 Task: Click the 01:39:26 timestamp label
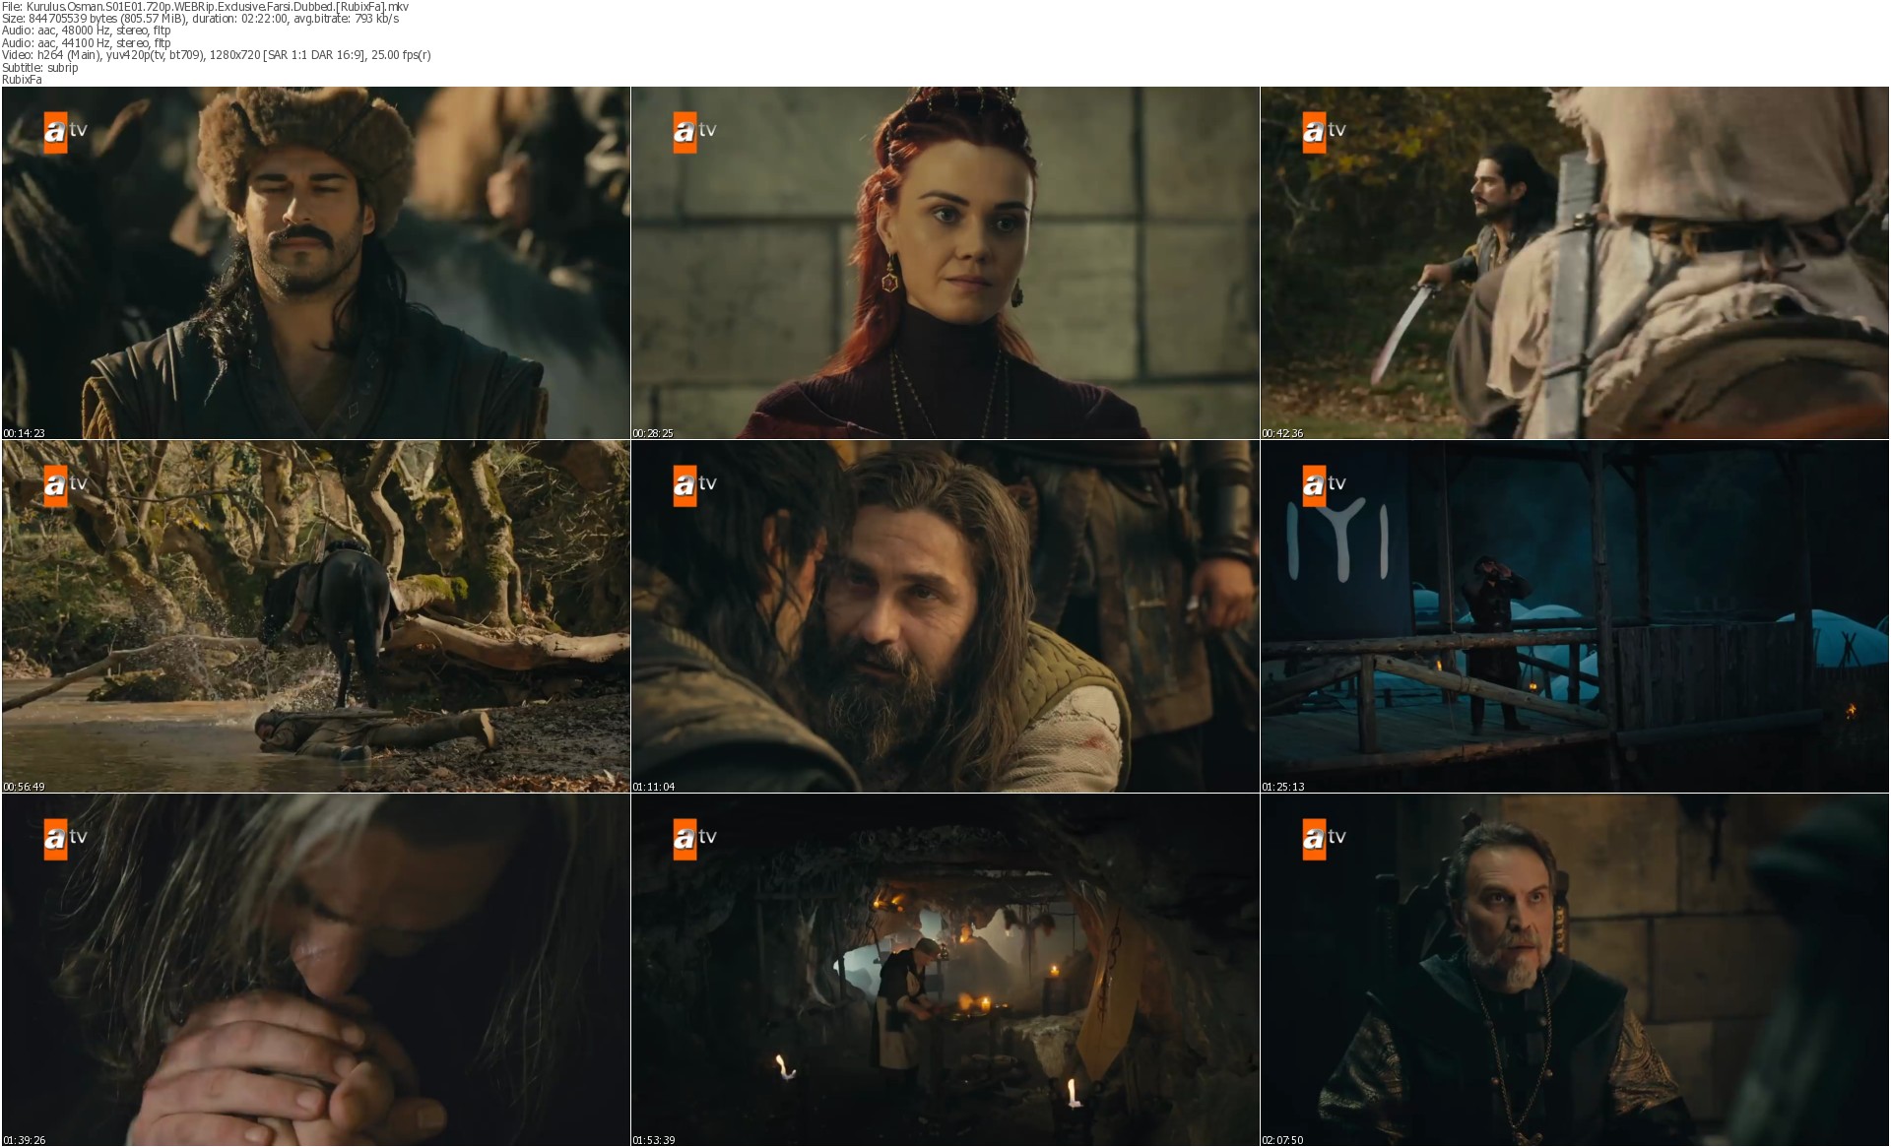click(x=24, y=1140)
